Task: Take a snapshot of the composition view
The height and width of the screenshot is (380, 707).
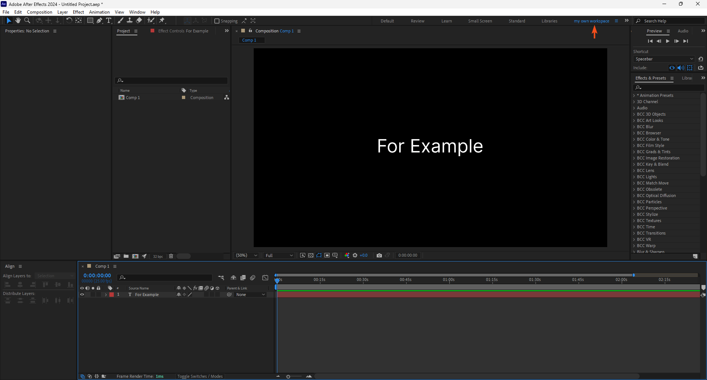Action: point(379,255)
